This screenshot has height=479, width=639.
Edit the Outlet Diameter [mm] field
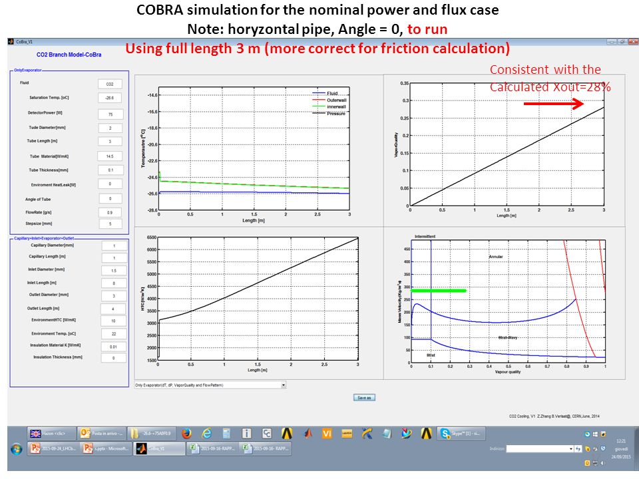point(114,296)
